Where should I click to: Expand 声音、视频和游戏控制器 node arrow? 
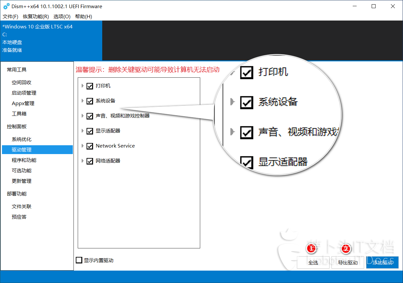tap(83, 116)
